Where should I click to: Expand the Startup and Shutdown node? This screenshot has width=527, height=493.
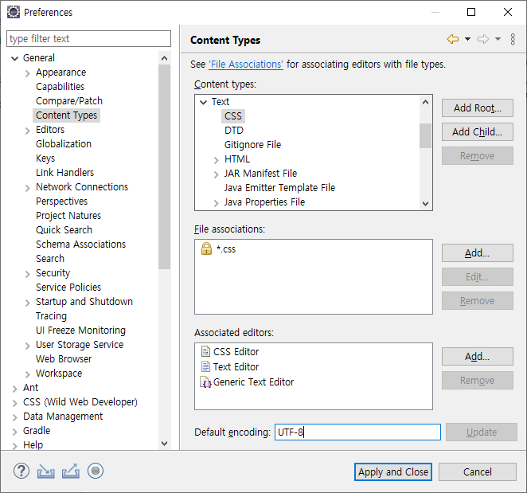[28, 303]
